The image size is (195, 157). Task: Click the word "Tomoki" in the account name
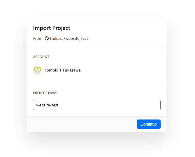51,70
